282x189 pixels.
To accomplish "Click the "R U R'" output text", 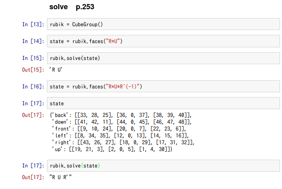I will pyautogui.click(x=61, y=177).
